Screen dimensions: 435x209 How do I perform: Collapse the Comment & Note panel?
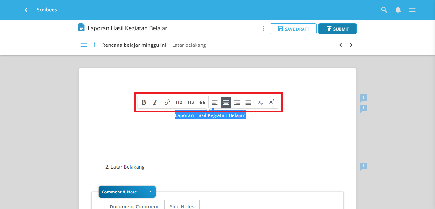pyautogui.click(x=150, y=192)
